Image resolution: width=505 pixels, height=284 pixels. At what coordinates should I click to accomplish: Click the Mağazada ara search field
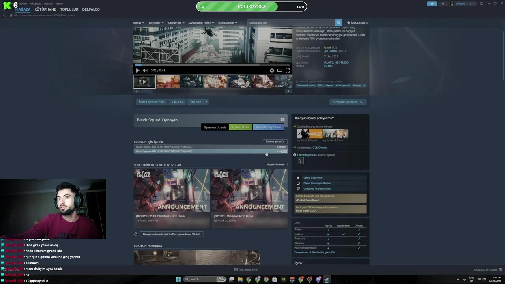[291, 23]
